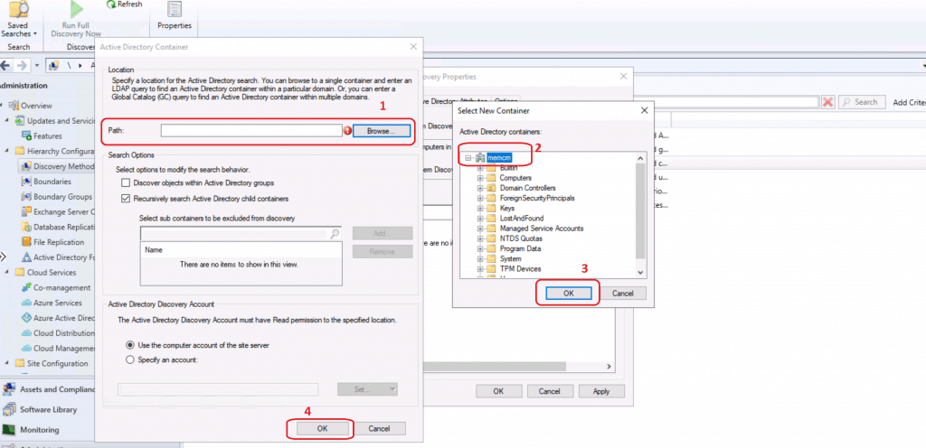Close the Active Directory Container dialog
This screenshot has height=448, width=926.
413,47
